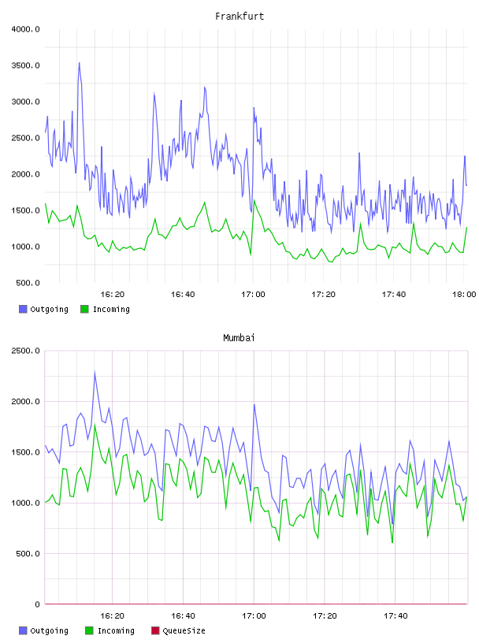Click the 16:40 time label on Frankfurt chart

(183, 295)
